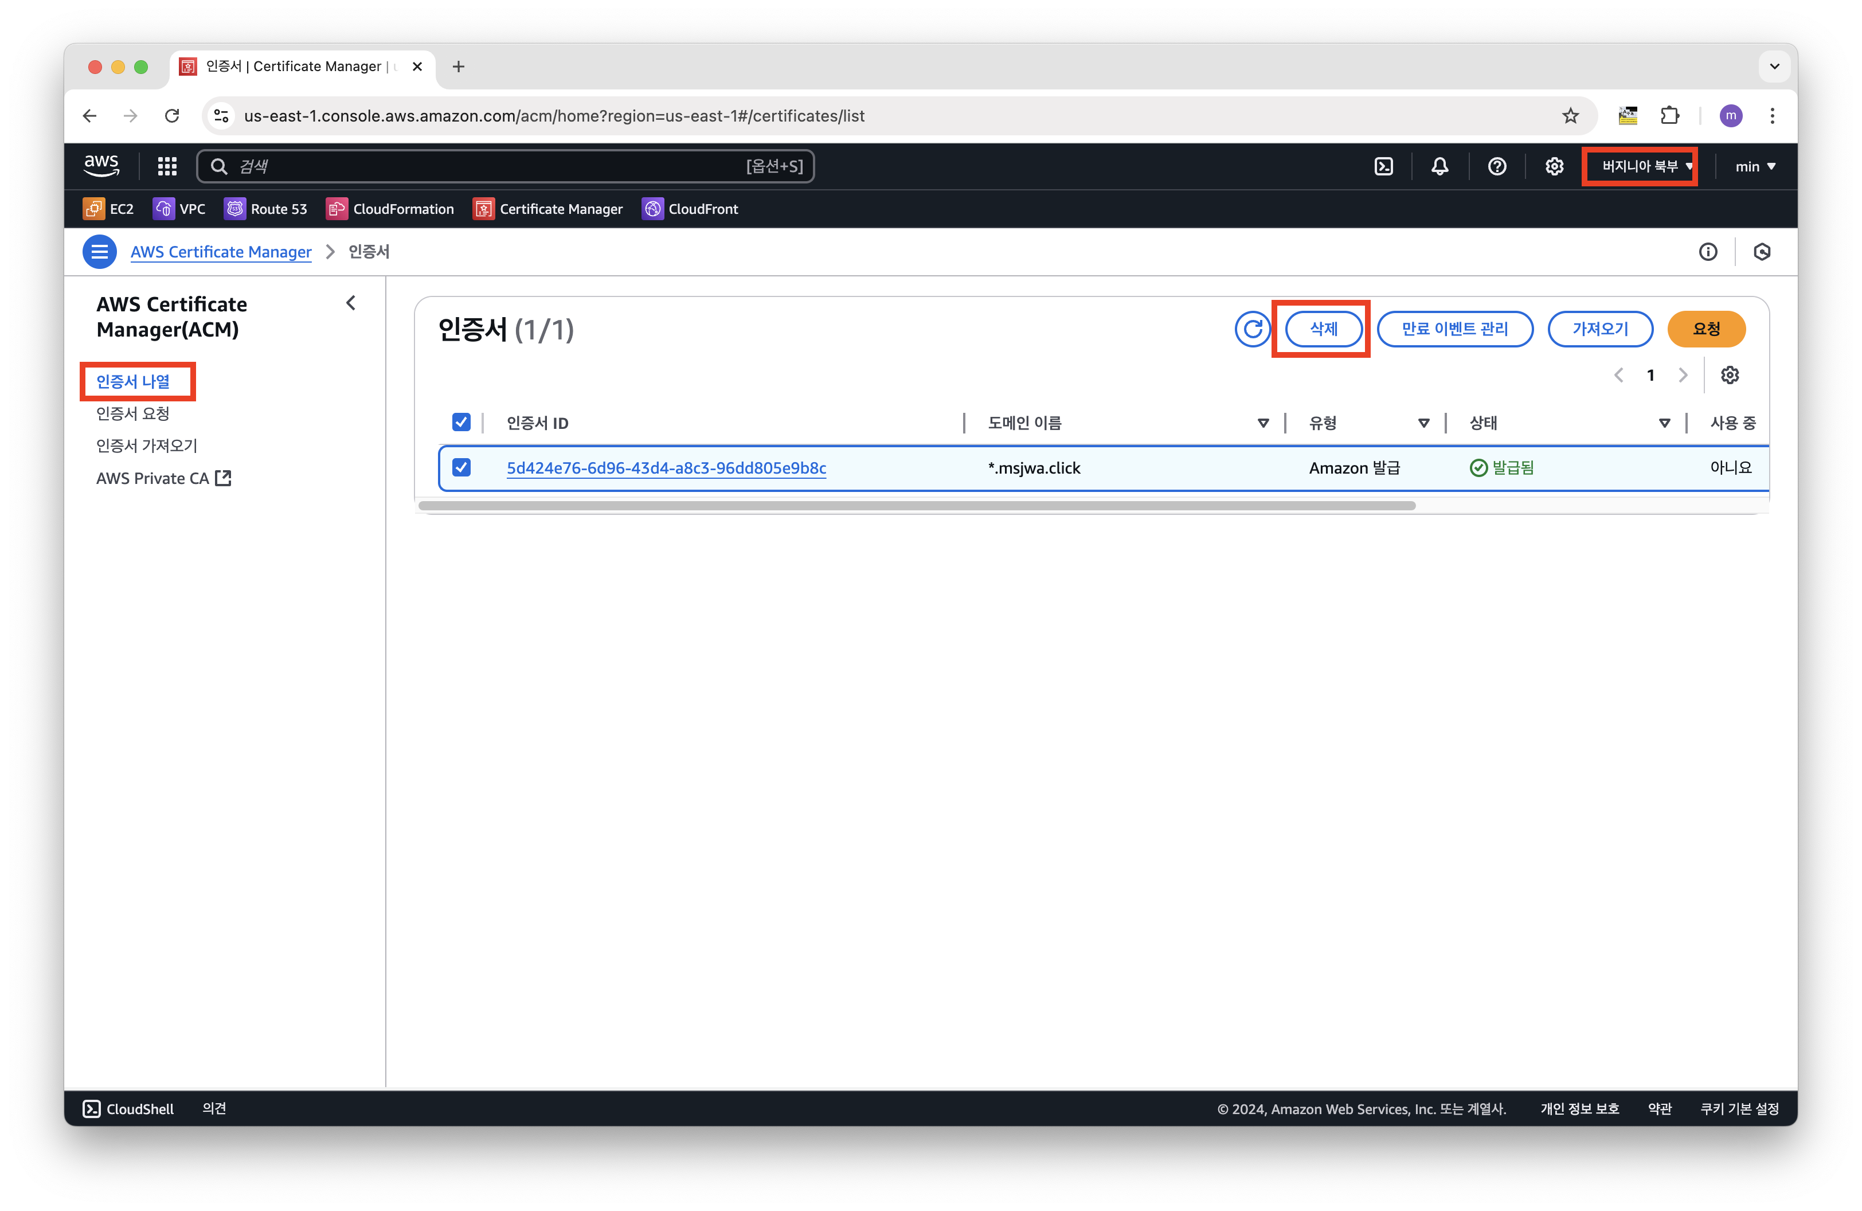Open the min account dropdown
1862x1211 pixels.
coord(1755,166)
